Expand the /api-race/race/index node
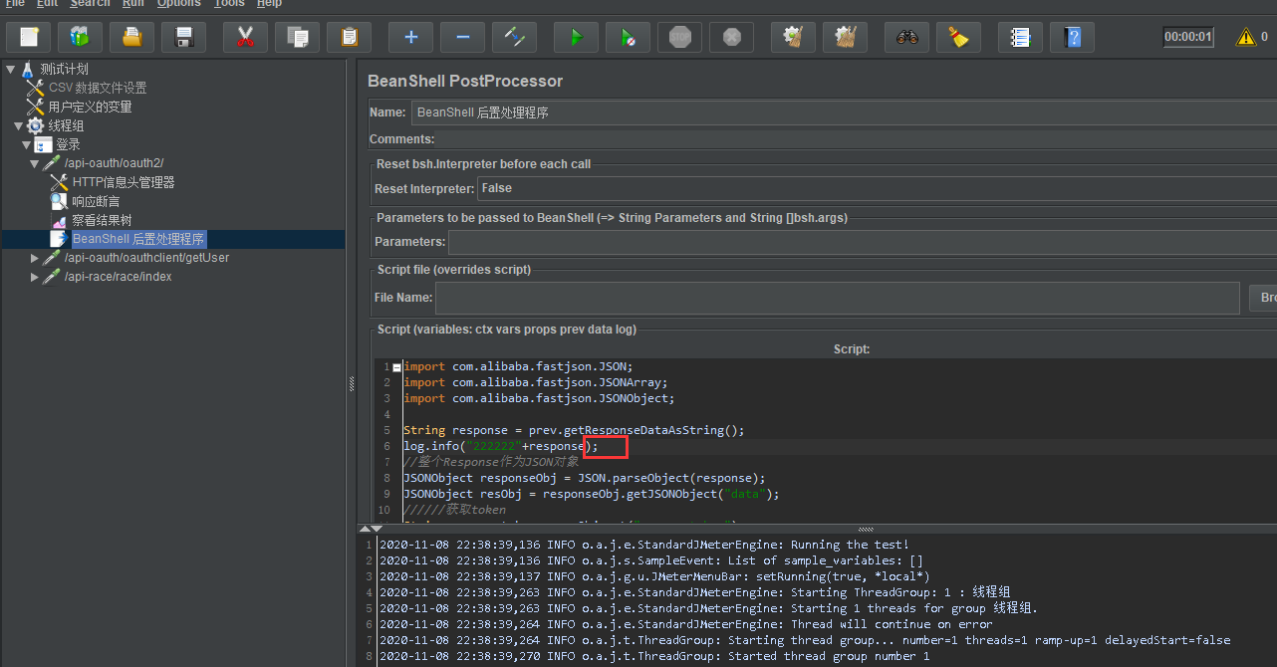This screenshot has width=1277, height=667. coord(34,277)
